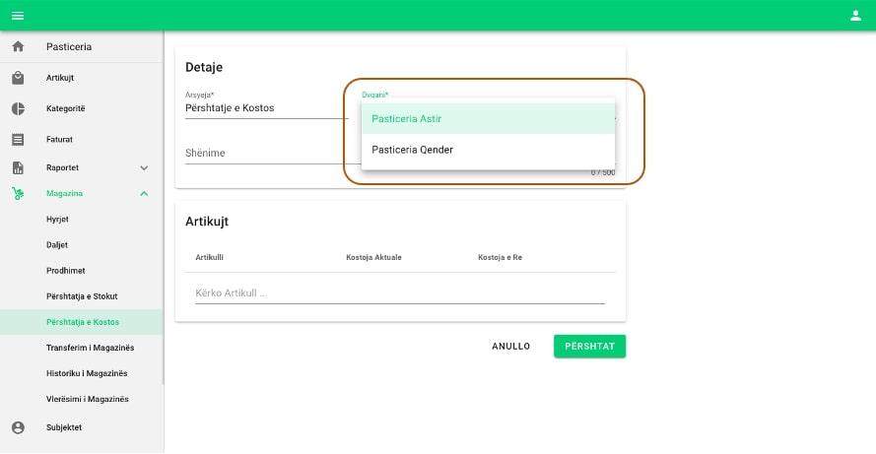Click the Kategoritë pie chart icon
This screenshot has height=454, width=876.
[18, 108]
